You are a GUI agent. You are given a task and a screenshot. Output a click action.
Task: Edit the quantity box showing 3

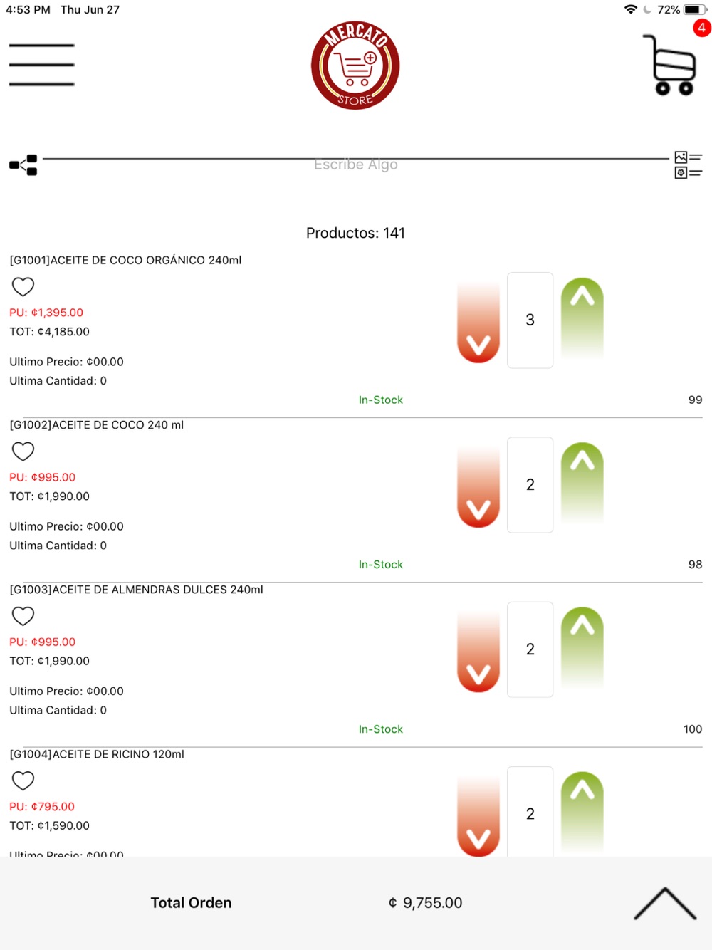(530, 320)
